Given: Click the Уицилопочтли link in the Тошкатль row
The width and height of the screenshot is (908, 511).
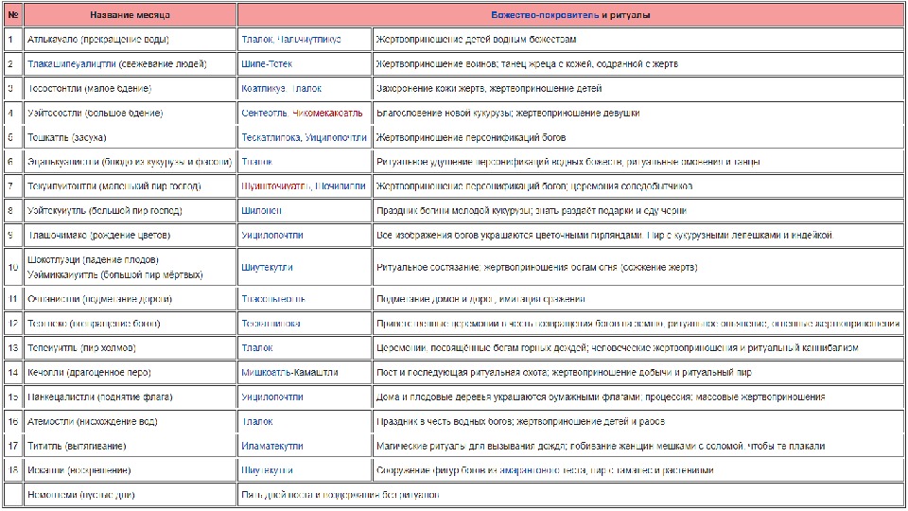Looking at the screenshot, I should 336,137.
